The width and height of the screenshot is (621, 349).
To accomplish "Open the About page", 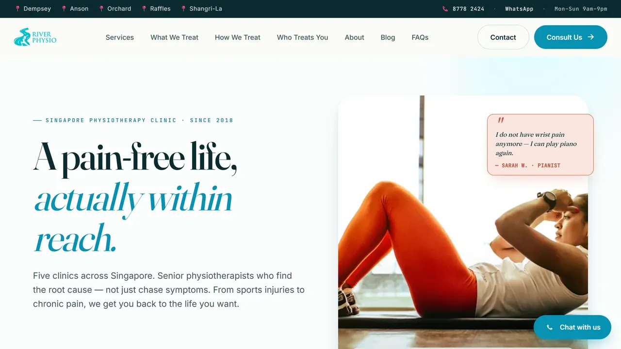I will point(355,37).
